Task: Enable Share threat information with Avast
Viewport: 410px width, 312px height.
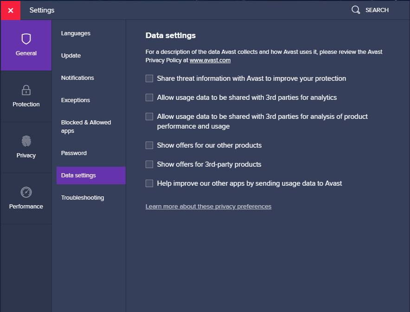Action: click(149, 78)
